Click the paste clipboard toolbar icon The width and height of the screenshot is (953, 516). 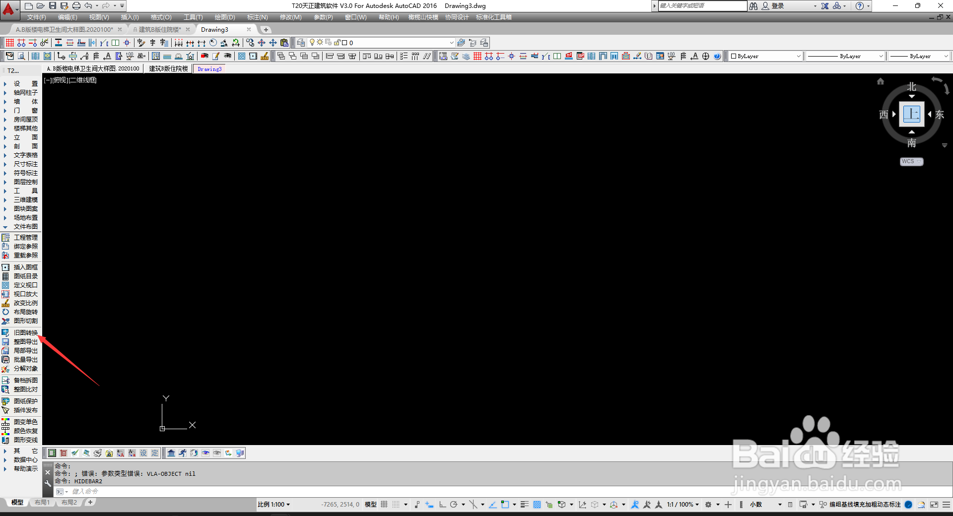click(x=284, y=43)
